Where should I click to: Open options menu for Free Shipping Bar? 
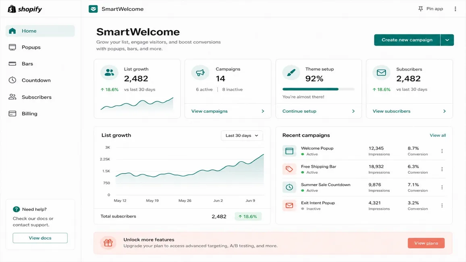442,169
